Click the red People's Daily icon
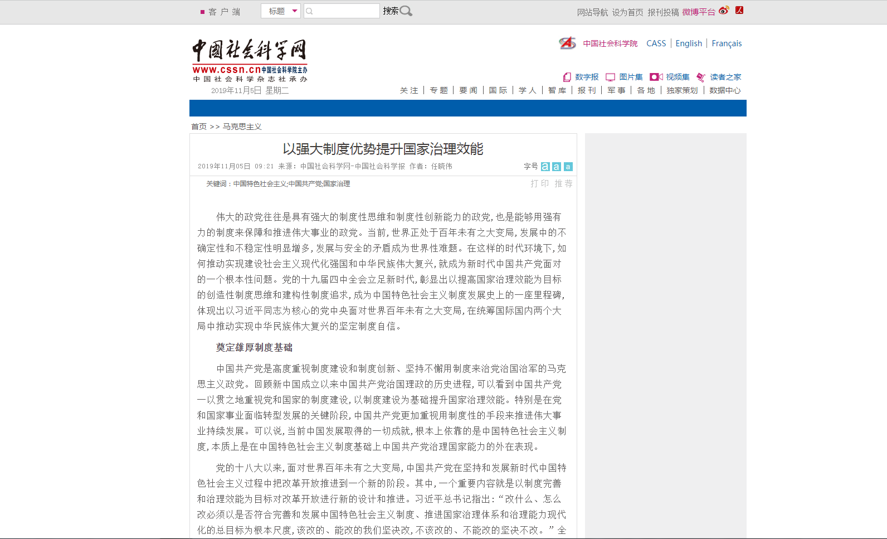The image size is (887, 539). click(739, 10)
